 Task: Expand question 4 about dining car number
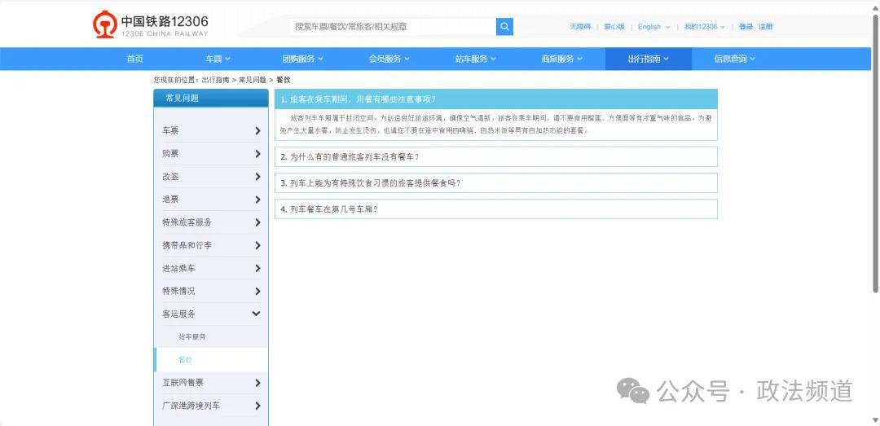coord(496,209)
